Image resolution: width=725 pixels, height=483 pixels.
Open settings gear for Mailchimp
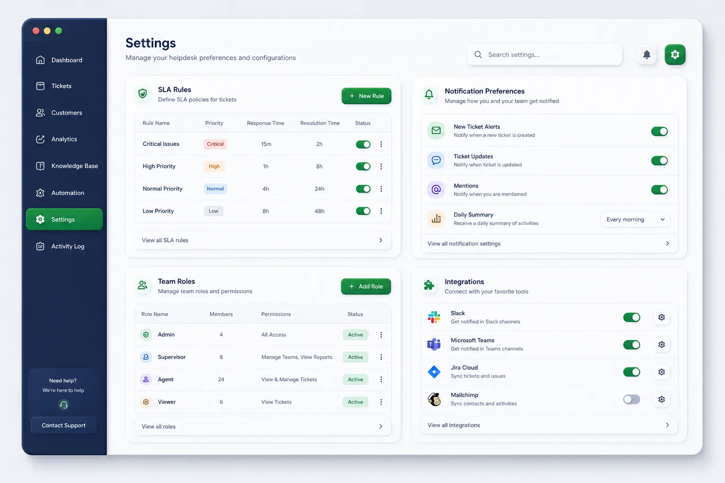click(661, 400)
